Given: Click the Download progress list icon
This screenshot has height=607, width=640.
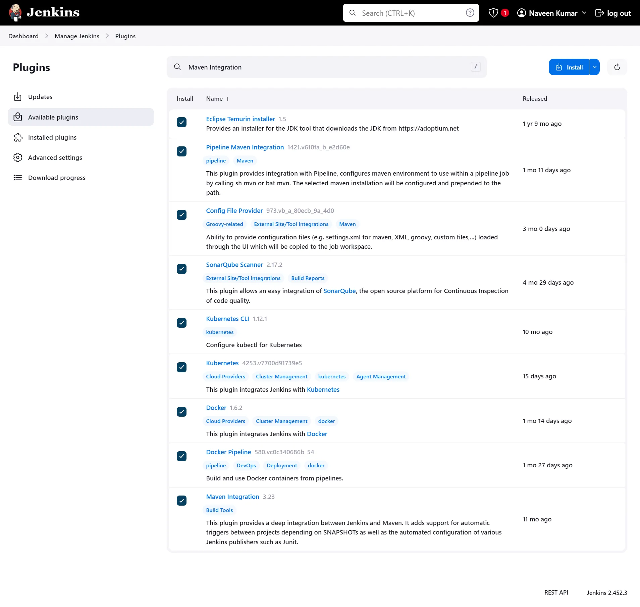Looking at the screenshot, I should [18, 178].
